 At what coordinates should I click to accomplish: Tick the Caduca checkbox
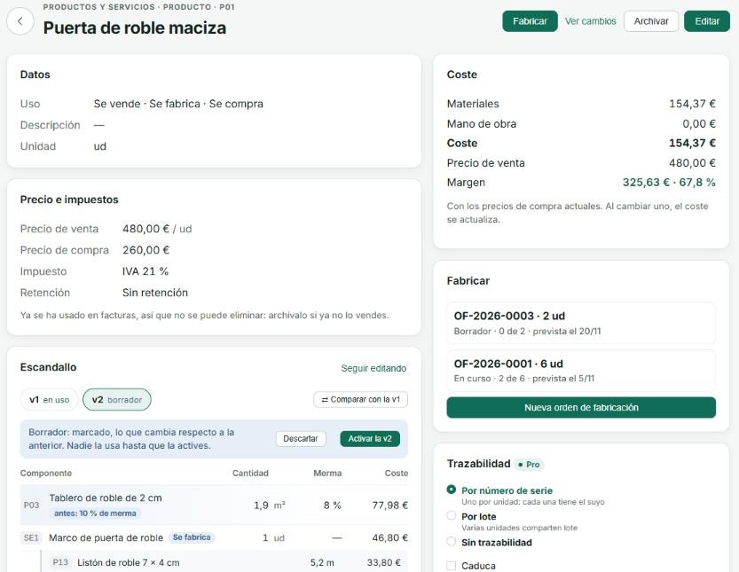tap(451, 566)
